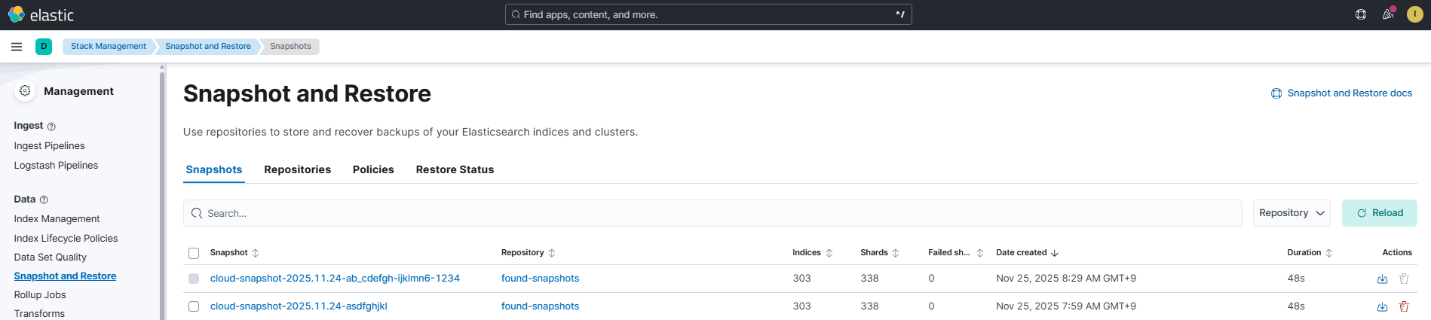Click the green D space avatar
The height and width of the screenshot is (320, 1431).
[44, 47]
